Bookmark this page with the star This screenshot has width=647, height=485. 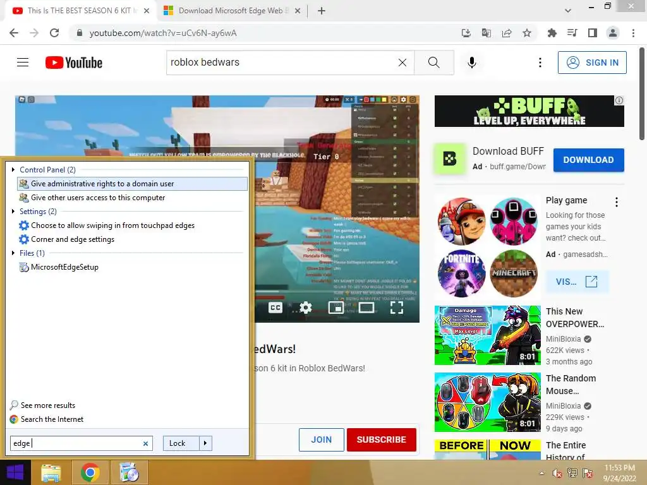pos(527,33)
